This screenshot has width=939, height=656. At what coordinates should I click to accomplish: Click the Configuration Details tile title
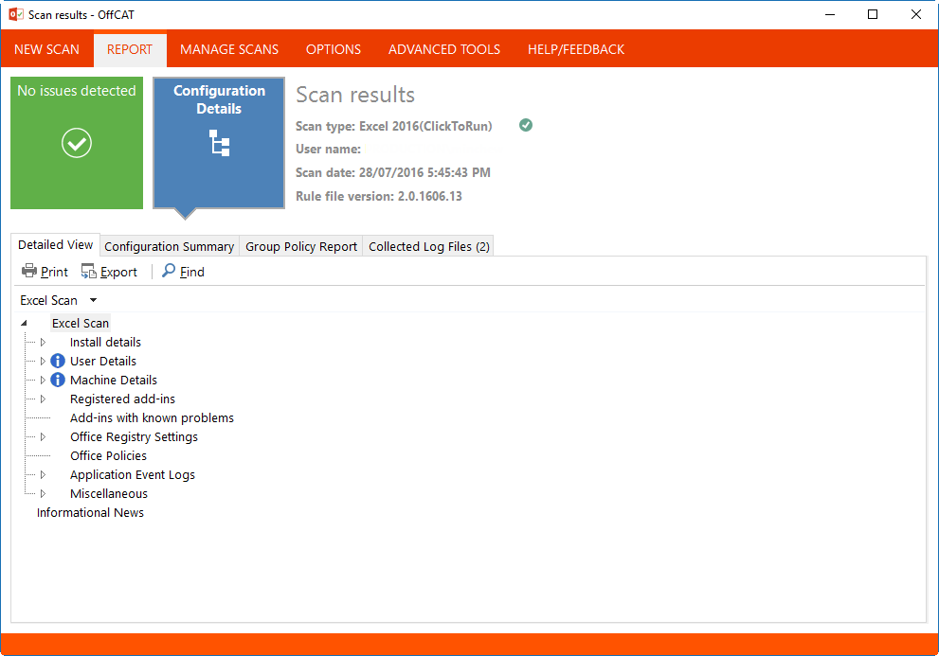pyautogui.click(x=219, y=99)
